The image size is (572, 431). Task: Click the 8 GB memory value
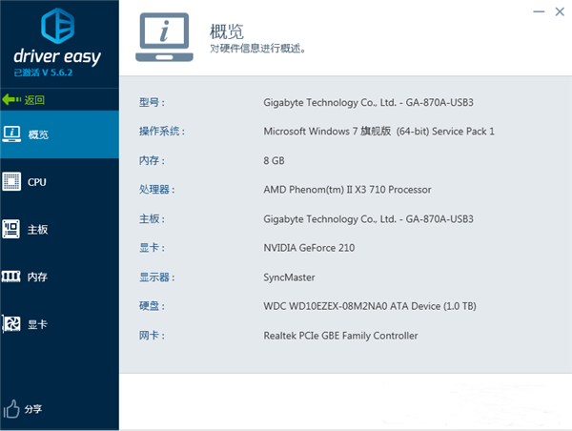(x=274, y=160)
